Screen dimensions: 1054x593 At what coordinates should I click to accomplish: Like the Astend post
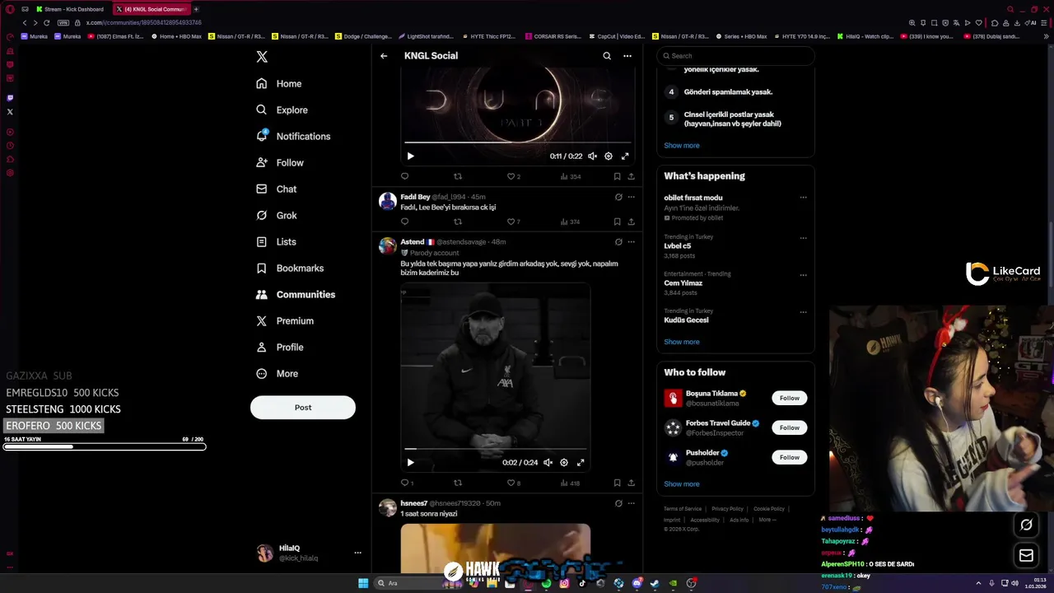point(513,483)
